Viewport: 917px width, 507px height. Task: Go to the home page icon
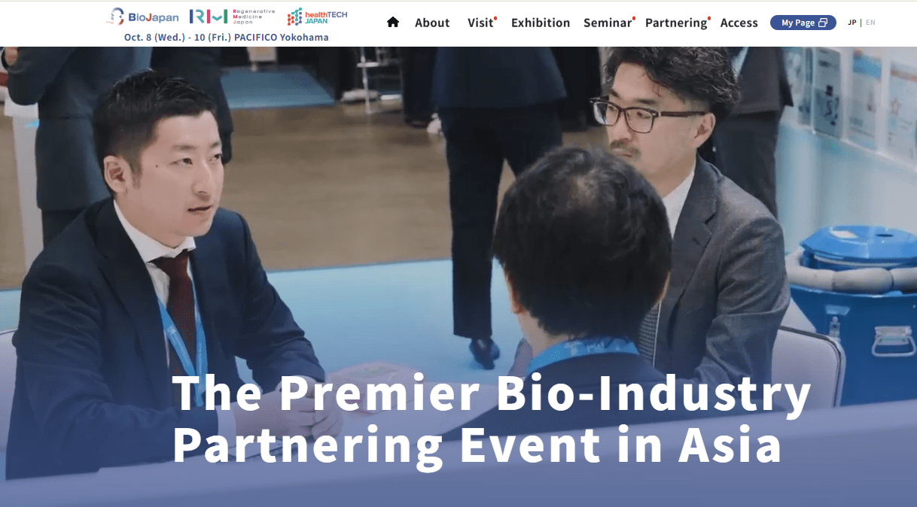(392, 22)
